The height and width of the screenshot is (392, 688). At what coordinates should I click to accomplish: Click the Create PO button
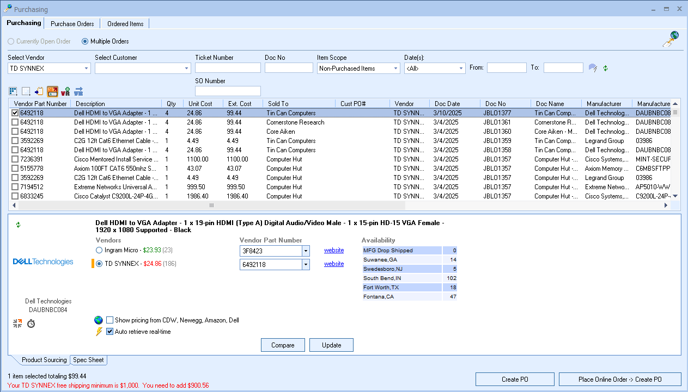click(515, 379)
